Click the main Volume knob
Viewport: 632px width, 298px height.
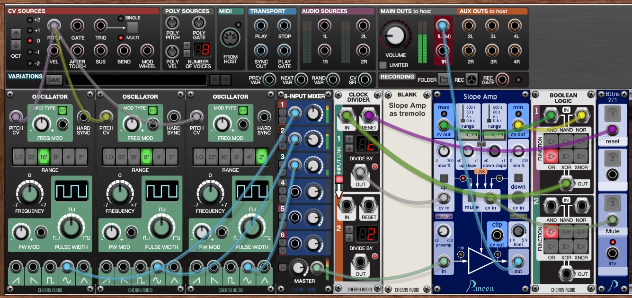(395, 36)
